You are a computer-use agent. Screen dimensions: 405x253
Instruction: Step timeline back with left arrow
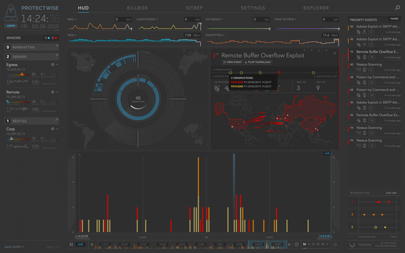click(x=92, y=244)
